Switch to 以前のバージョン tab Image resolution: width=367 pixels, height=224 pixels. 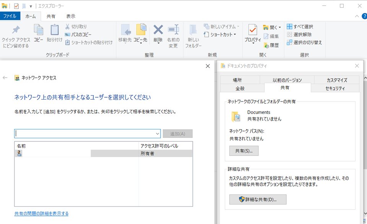tap(287, 80)
